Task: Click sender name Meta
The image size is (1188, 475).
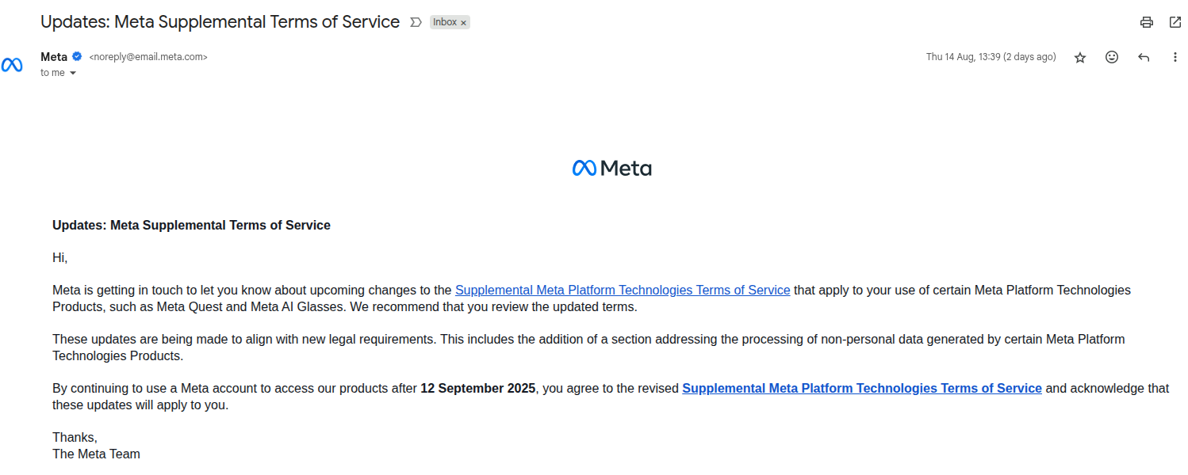Action: click(x=54, y=56)
